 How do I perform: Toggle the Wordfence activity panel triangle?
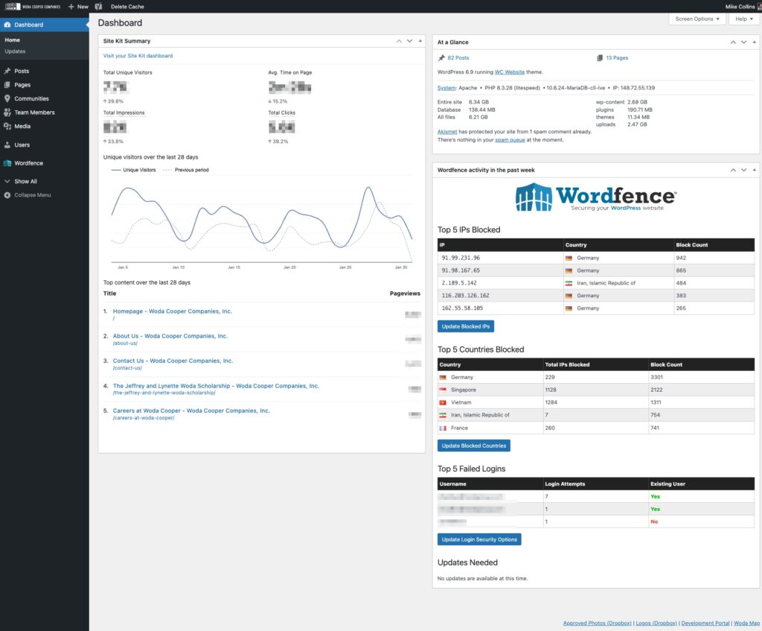point(755,170)
